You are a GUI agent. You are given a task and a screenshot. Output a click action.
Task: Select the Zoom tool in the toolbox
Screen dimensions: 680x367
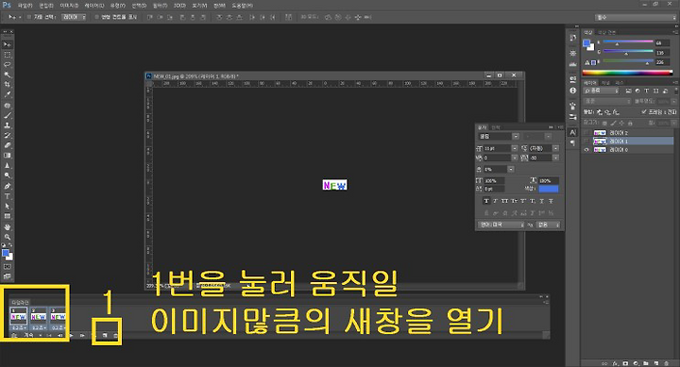[8, 237]
